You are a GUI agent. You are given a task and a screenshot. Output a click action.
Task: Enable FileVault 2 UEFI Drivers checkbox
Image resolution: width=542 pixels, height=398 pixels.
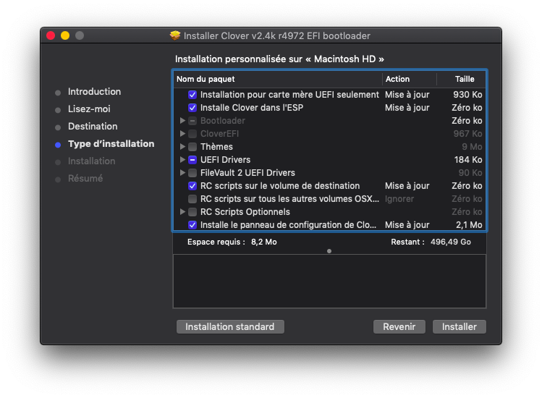click(x=192, y=173)
